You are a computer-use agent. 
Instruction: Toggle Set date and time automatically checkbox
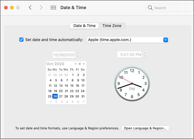[x=21, y=40]
